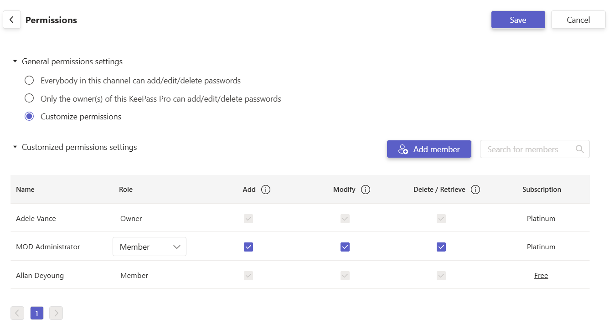Collapse the Customized permissions settings section
Viewport: 609px width, 329px height.
[x=15, y=147]
